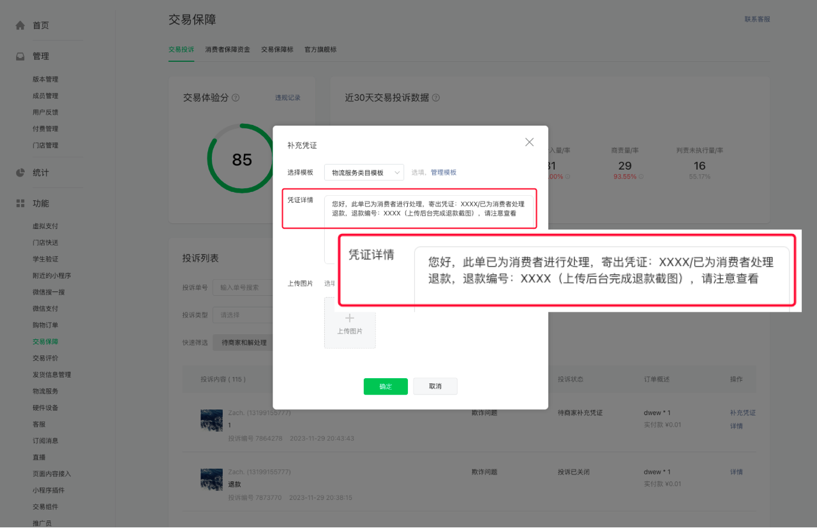The height and width of the screenshot is (528, 817).
Task: Select 待商家和解处理 quick filter
Action: (244, 342)
